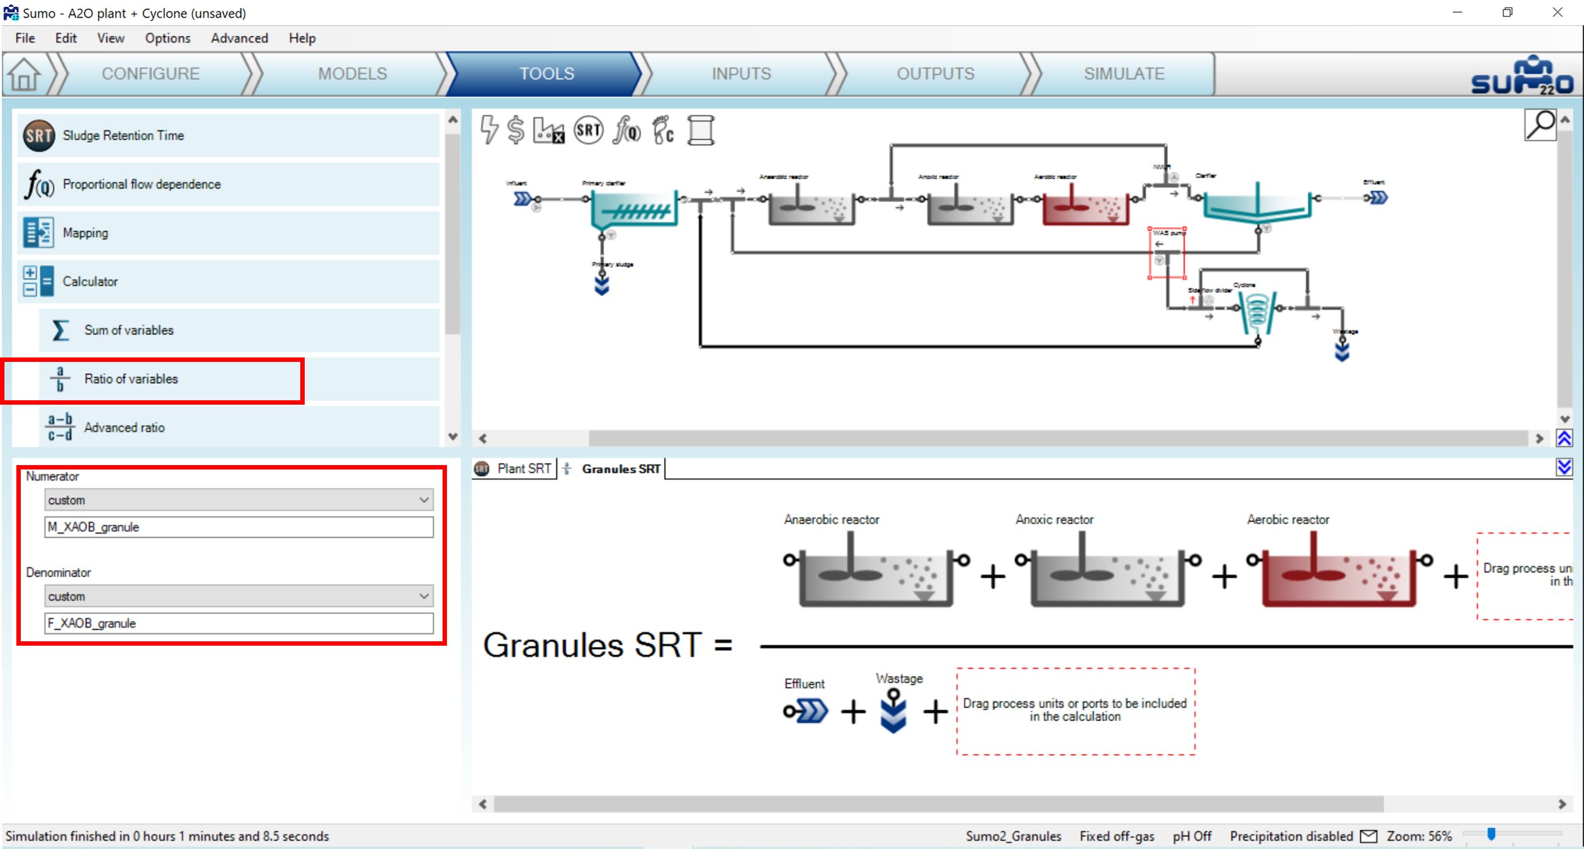This screenshot has height=849, width=1584.
Task: Click the zoom slider handle in status bar
Action: coord(1491,834)
